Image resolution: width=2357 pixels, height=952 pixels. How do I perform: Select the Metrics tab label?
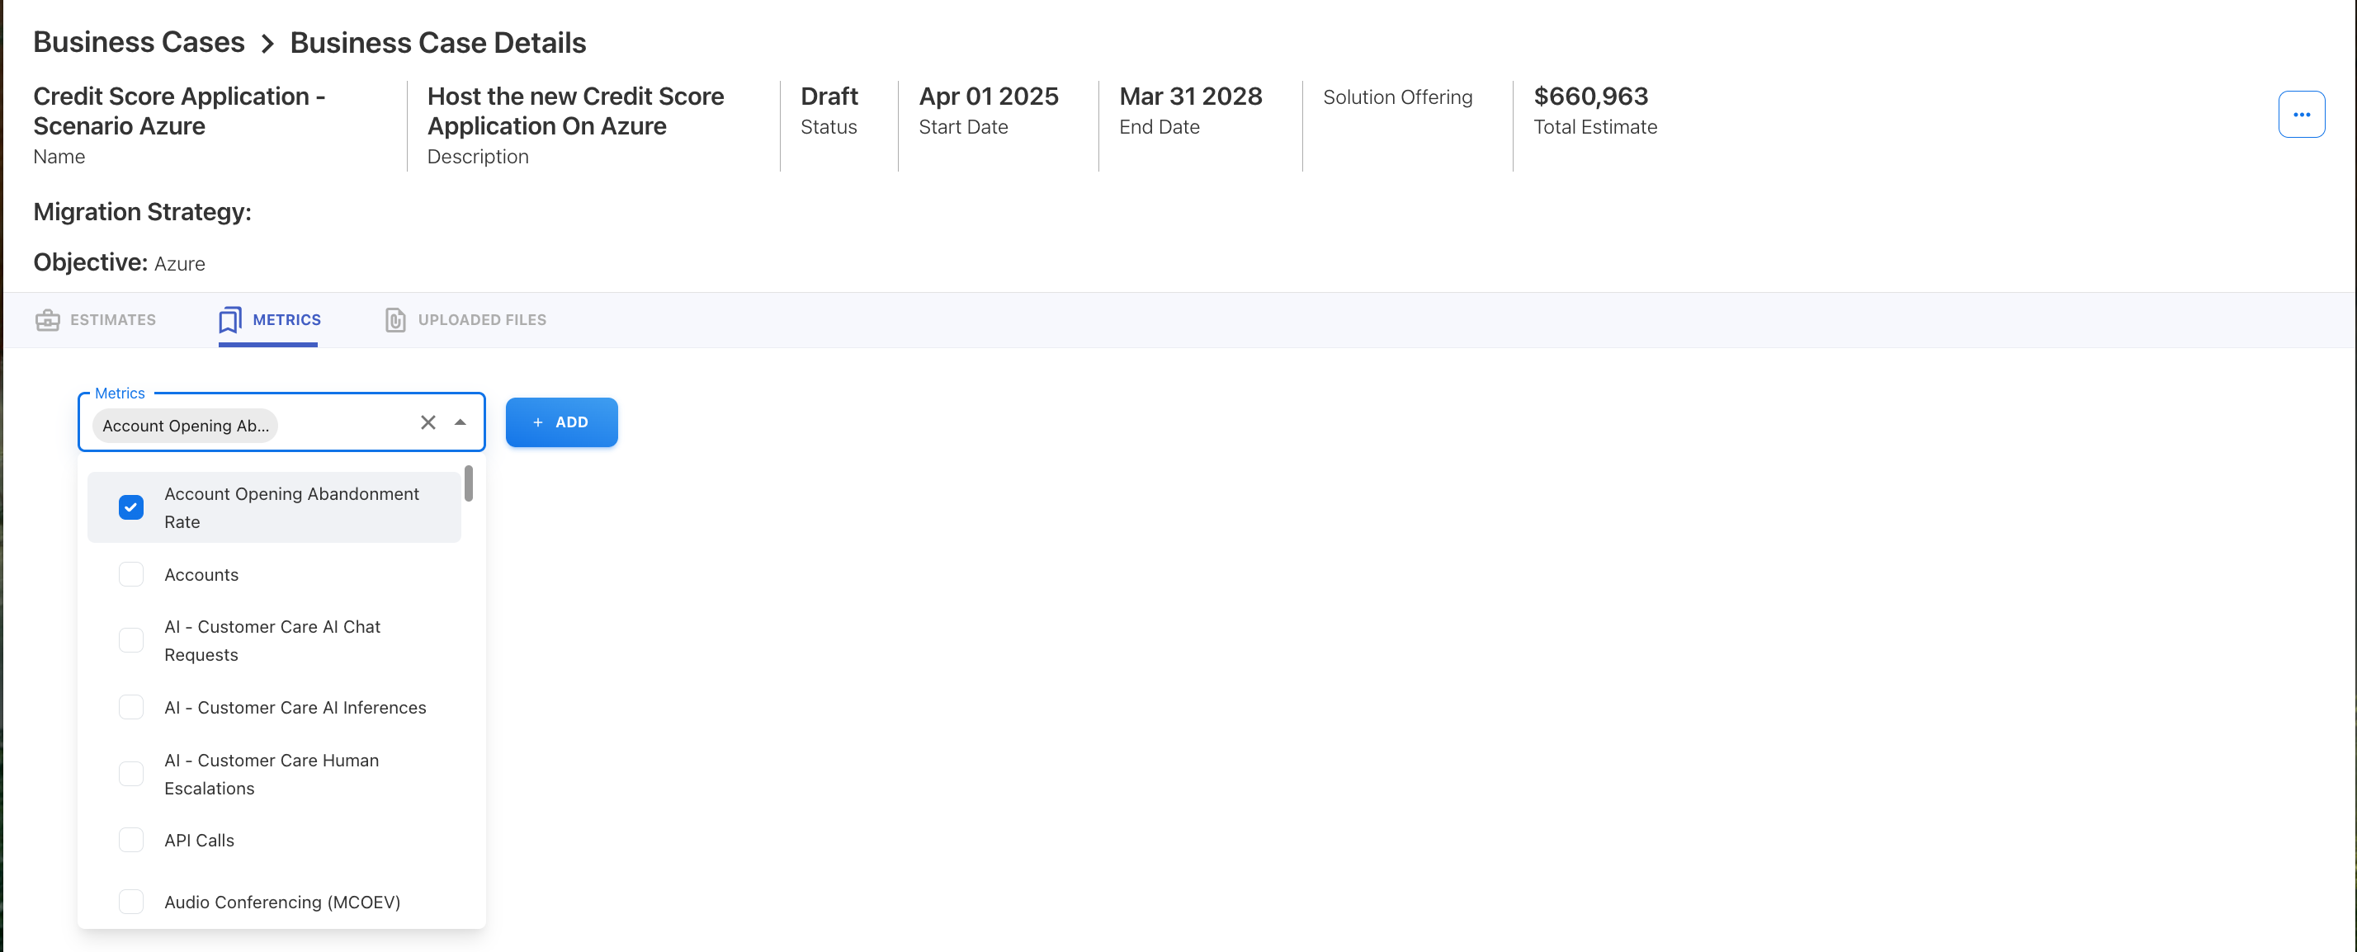286,320
